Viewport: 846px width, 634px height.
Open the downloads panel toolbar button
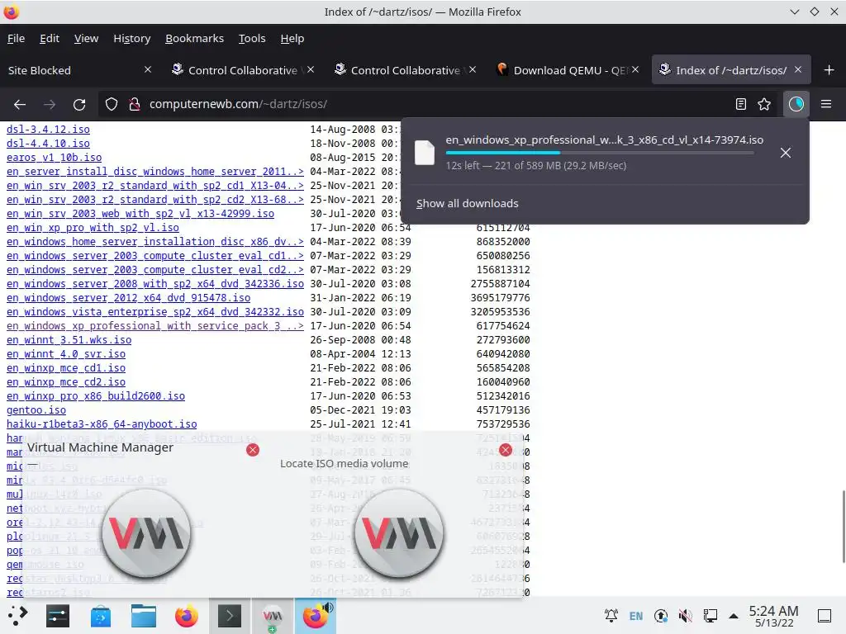coord(796,104)
